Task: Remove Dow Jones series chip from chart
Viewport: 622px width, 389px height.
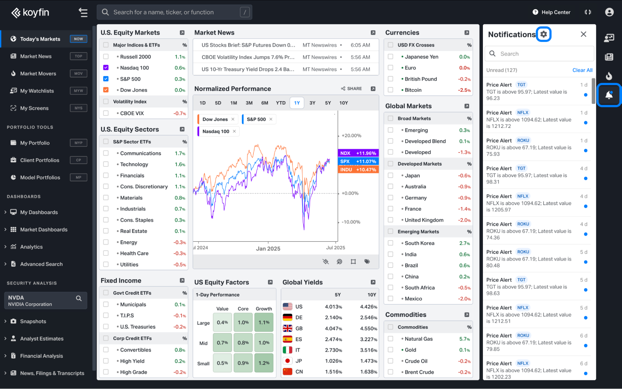Action: point(233,119)
